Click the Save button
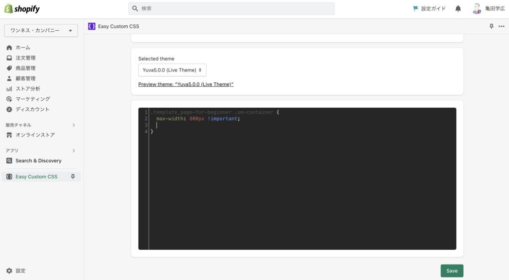 pos(452,271)
